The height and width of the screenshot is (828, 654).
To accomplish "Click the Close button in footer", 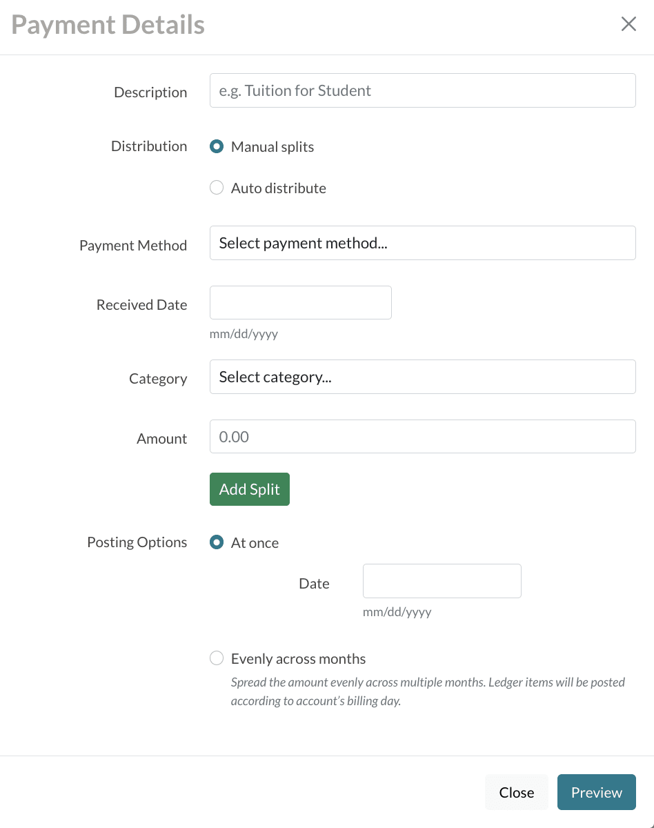I will [x=516, y=792].
